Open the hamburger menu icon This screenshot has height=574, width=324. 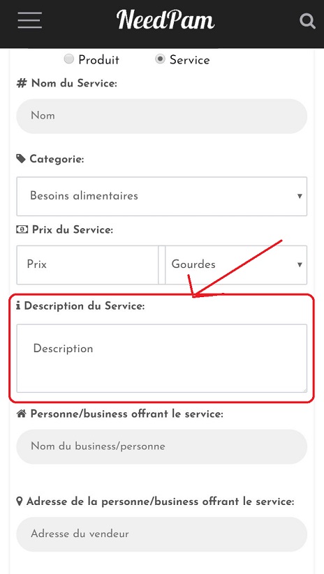tap(30, 20)
